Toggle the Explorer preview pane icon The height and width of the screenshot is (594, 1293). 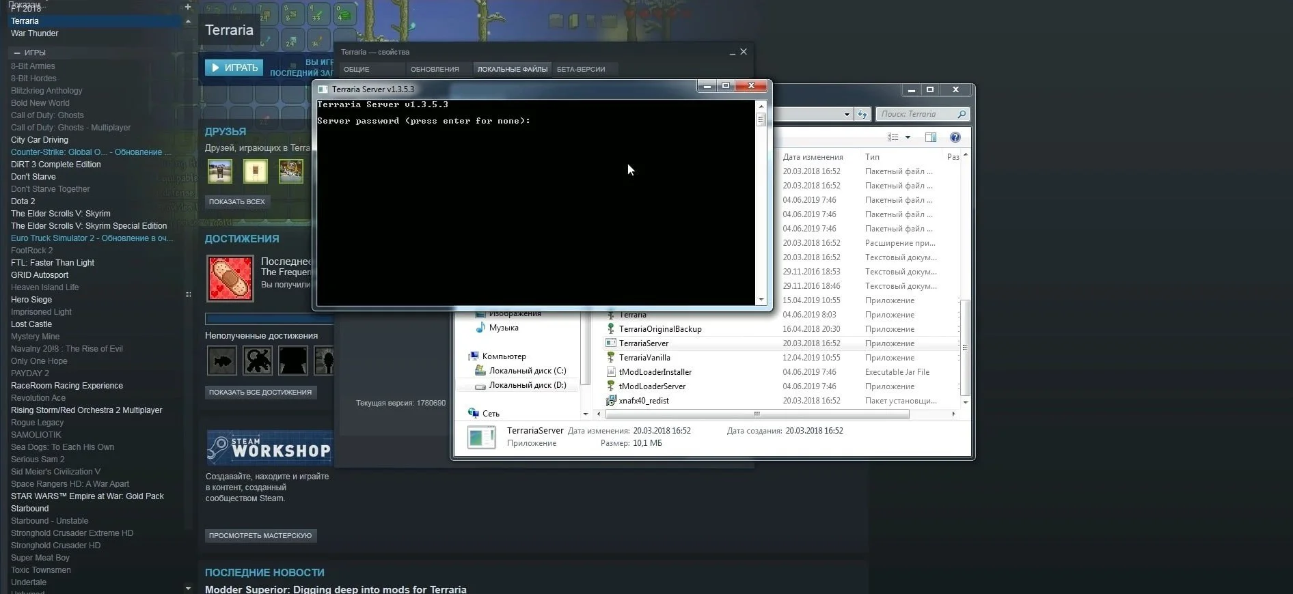930,137
